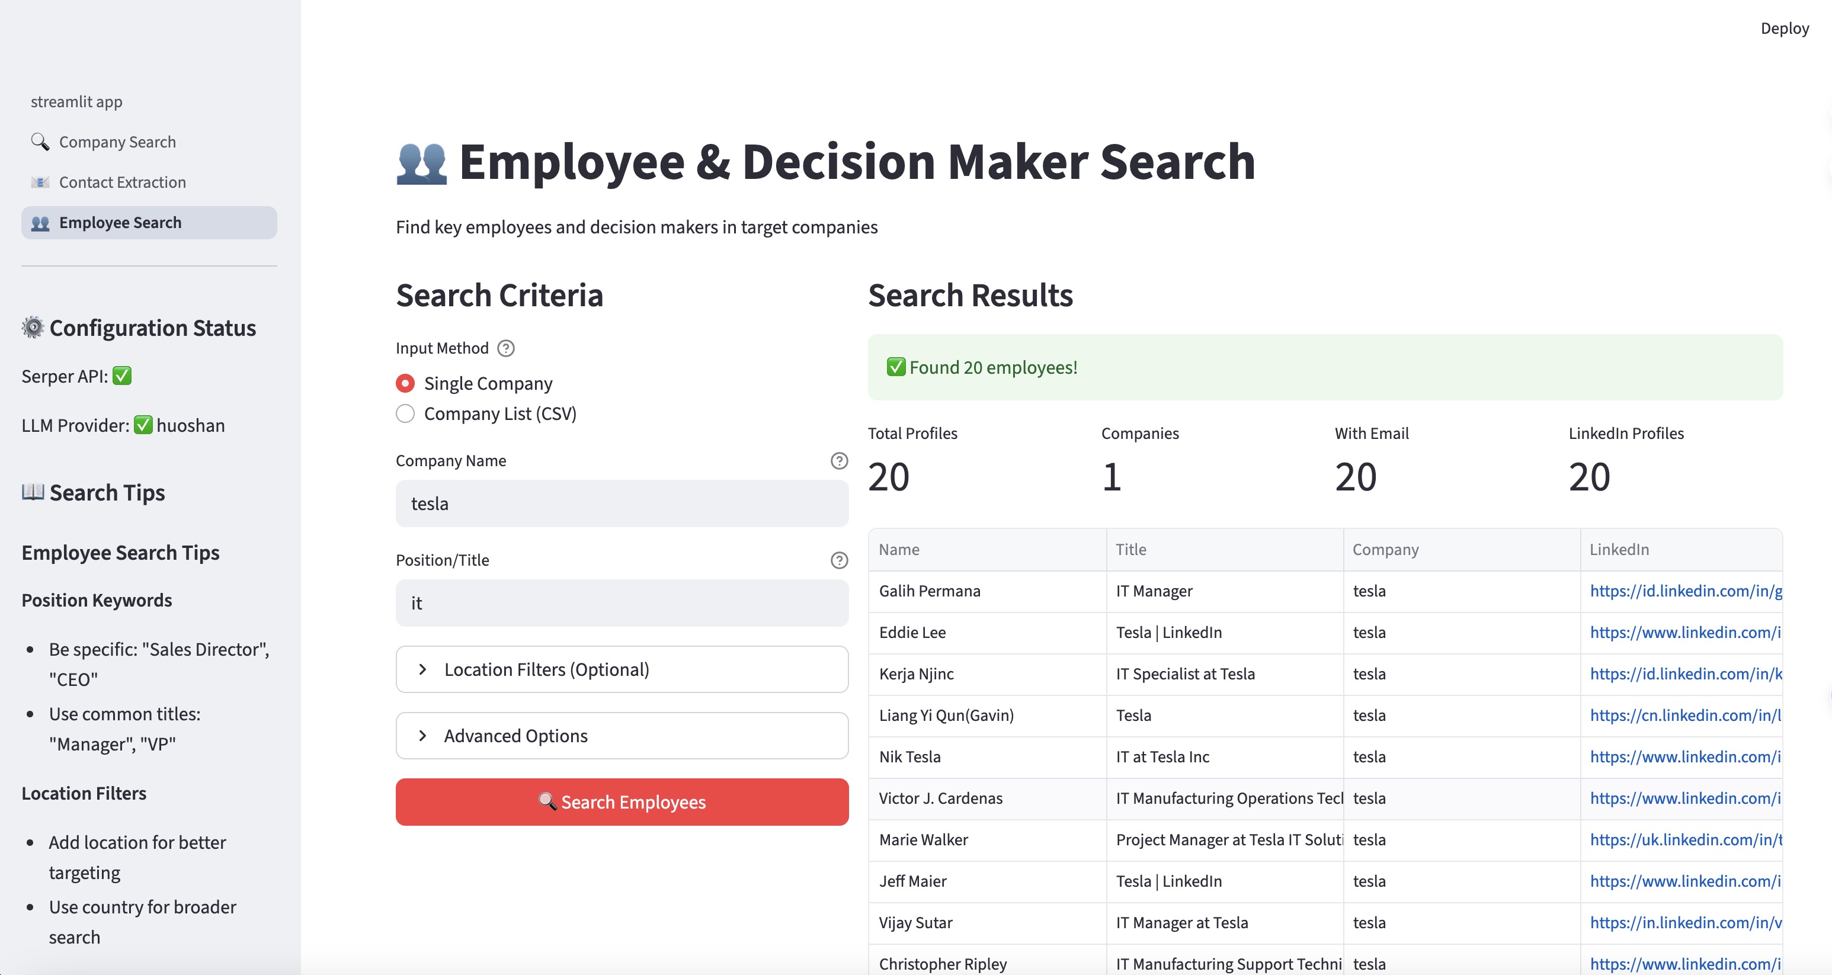Click the Jeff Maier name cell
Screen dimensions: 1832x975
click(x=987, y=881)
